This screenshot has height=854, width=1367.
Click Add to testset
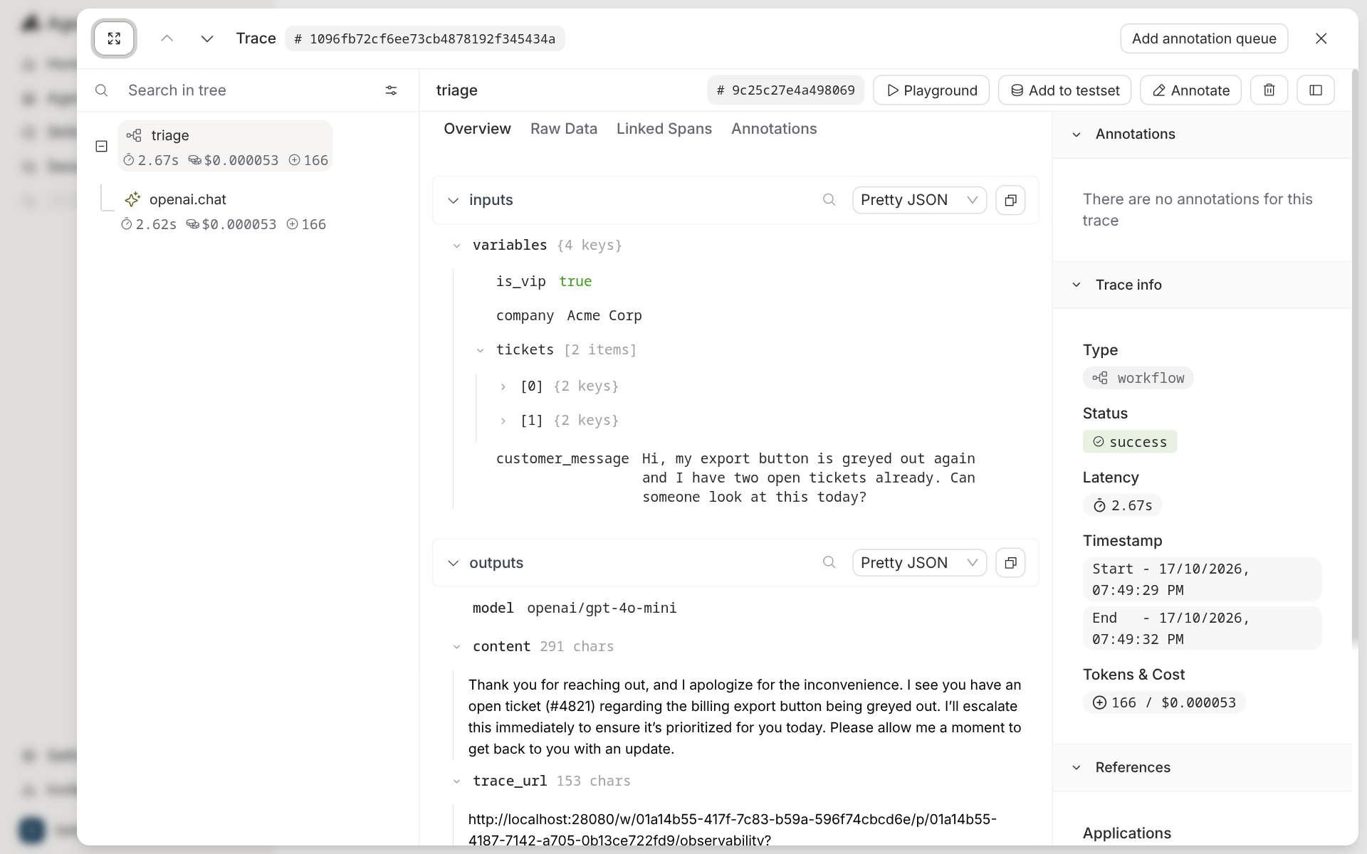(x=1065, y=90)
